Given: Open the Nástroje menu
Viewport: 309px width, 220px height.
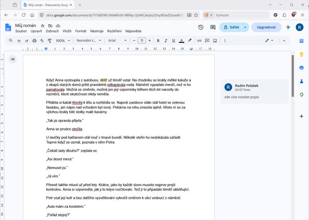Looking at the screenshot, I should 97,31.
